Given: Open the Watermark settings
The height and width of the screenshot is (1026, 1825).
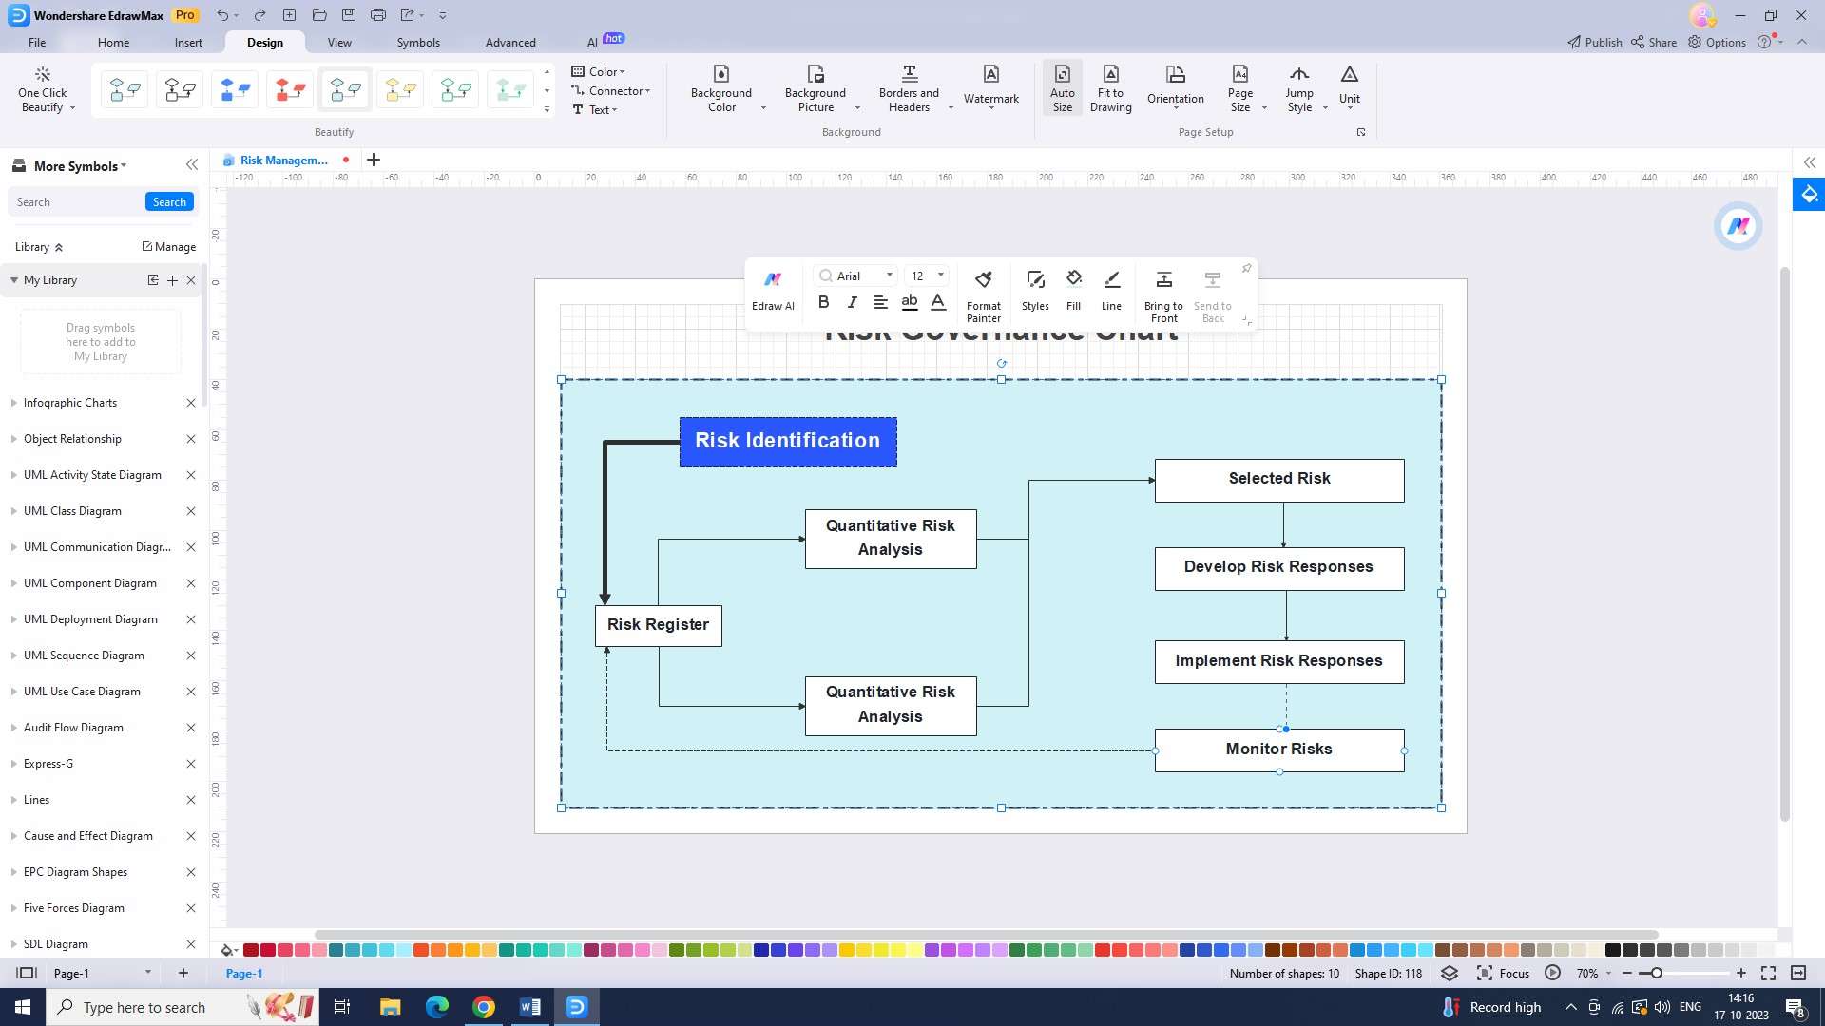Looking at the screenshot, I should coord(991,87).
